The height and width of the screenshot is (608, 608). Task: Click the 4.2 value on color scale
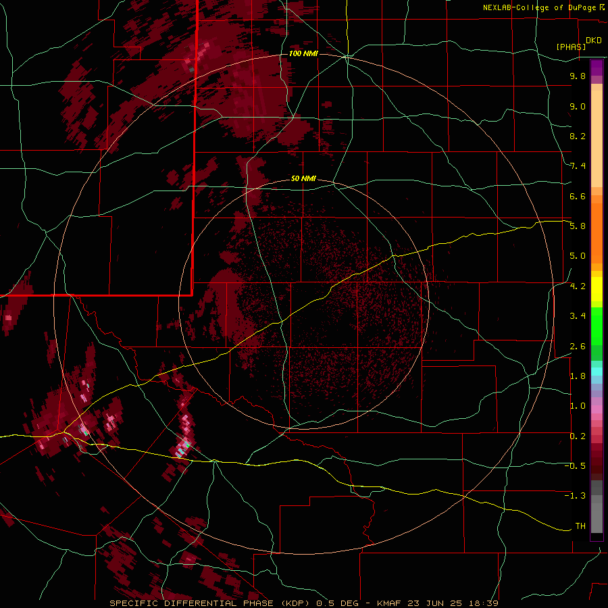[x=578, y=286]
